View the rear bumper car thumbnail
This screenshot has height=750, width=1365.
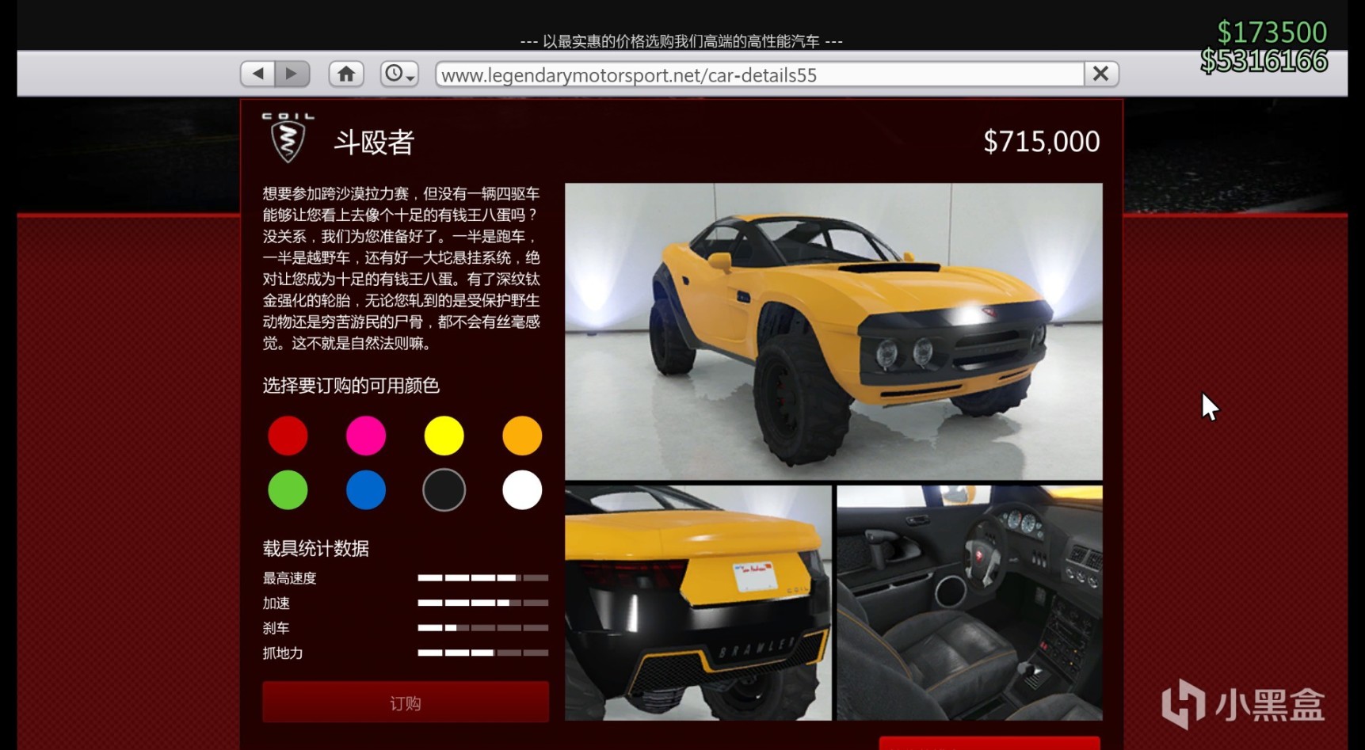tap(698, 603)
